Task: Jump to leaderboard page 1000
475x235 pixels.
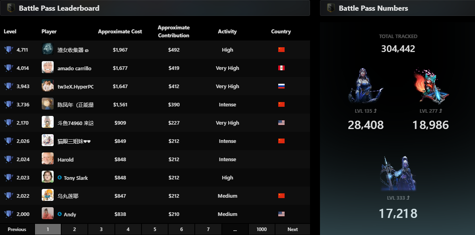Action: point(262,229)
